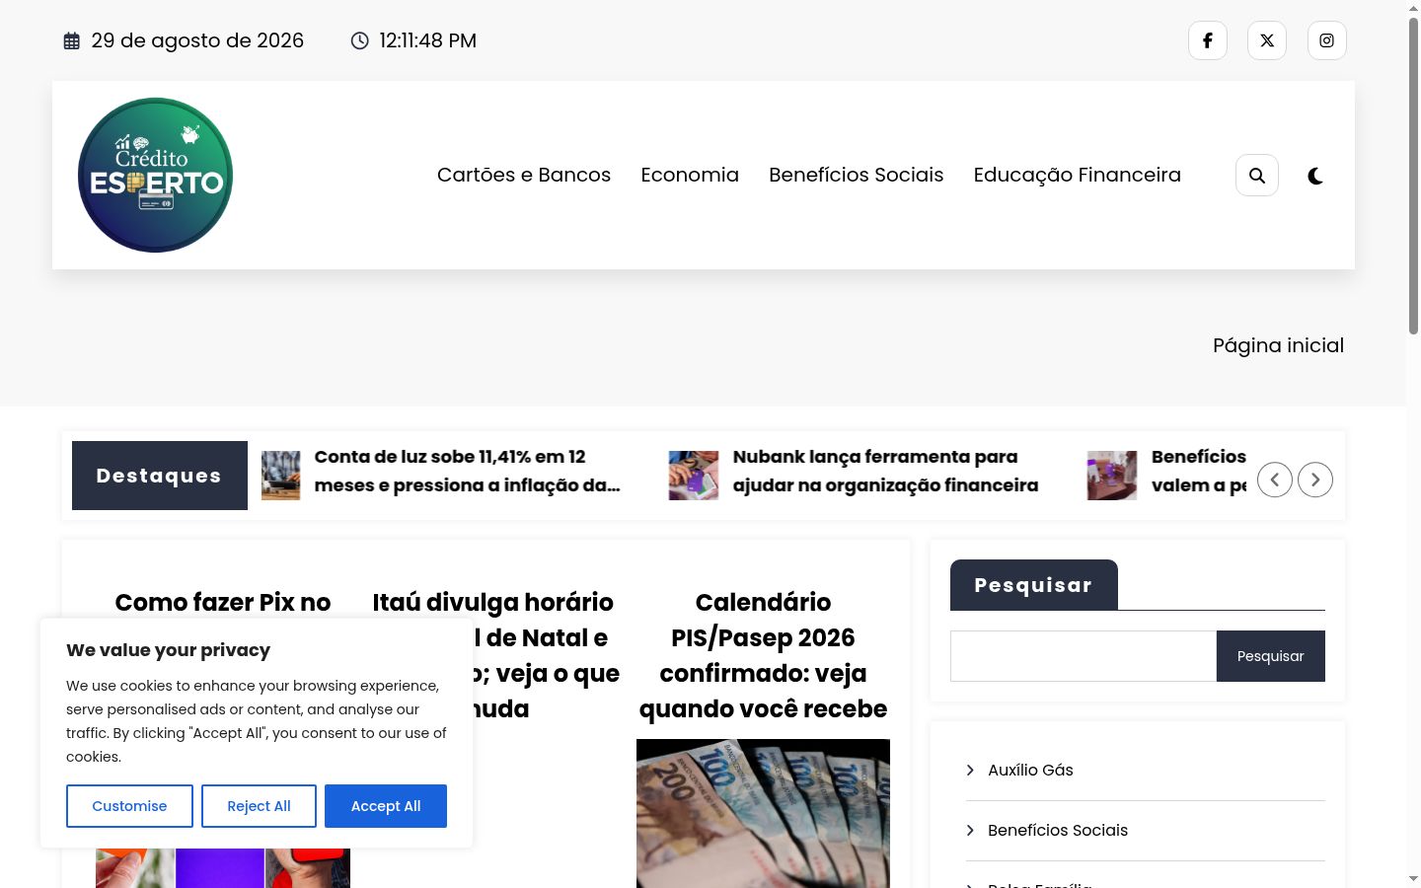Open the Facebook social link
The height and width of the screenshot is (888, 1421).
point(1208,40)
